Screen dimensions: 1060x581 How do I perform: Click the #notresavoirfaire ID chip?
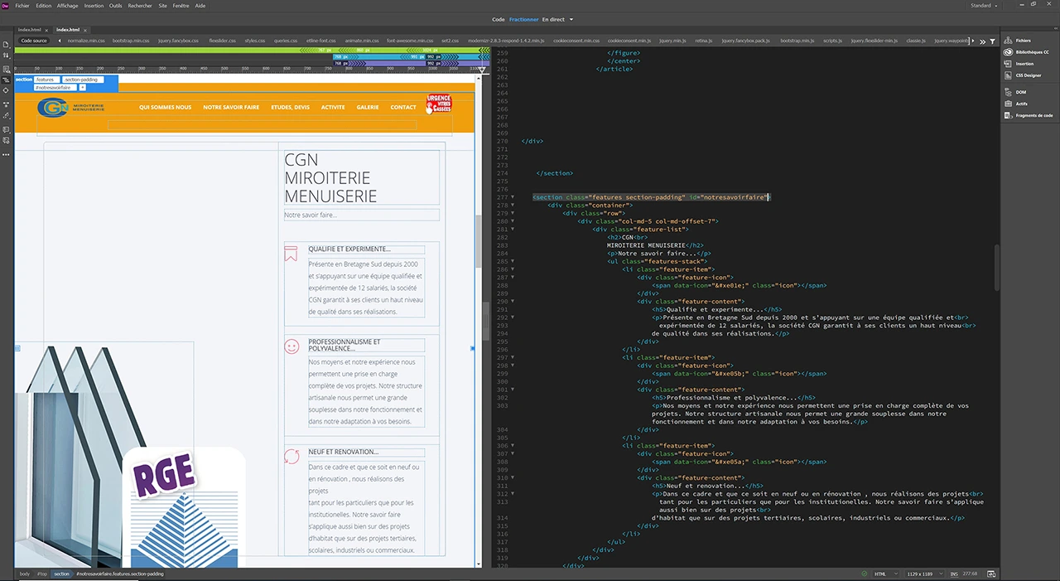[54, 87]
